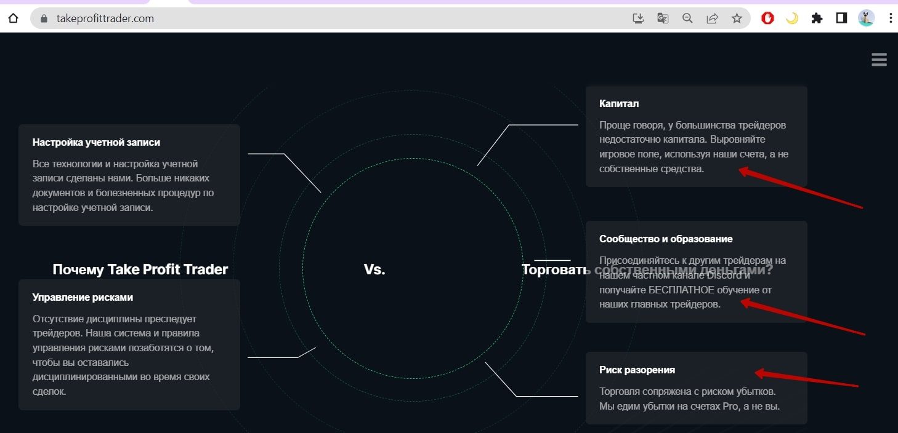Open the zoom magnifier control
The width and height of the screenshot is (898, 433).
[687, 18]
